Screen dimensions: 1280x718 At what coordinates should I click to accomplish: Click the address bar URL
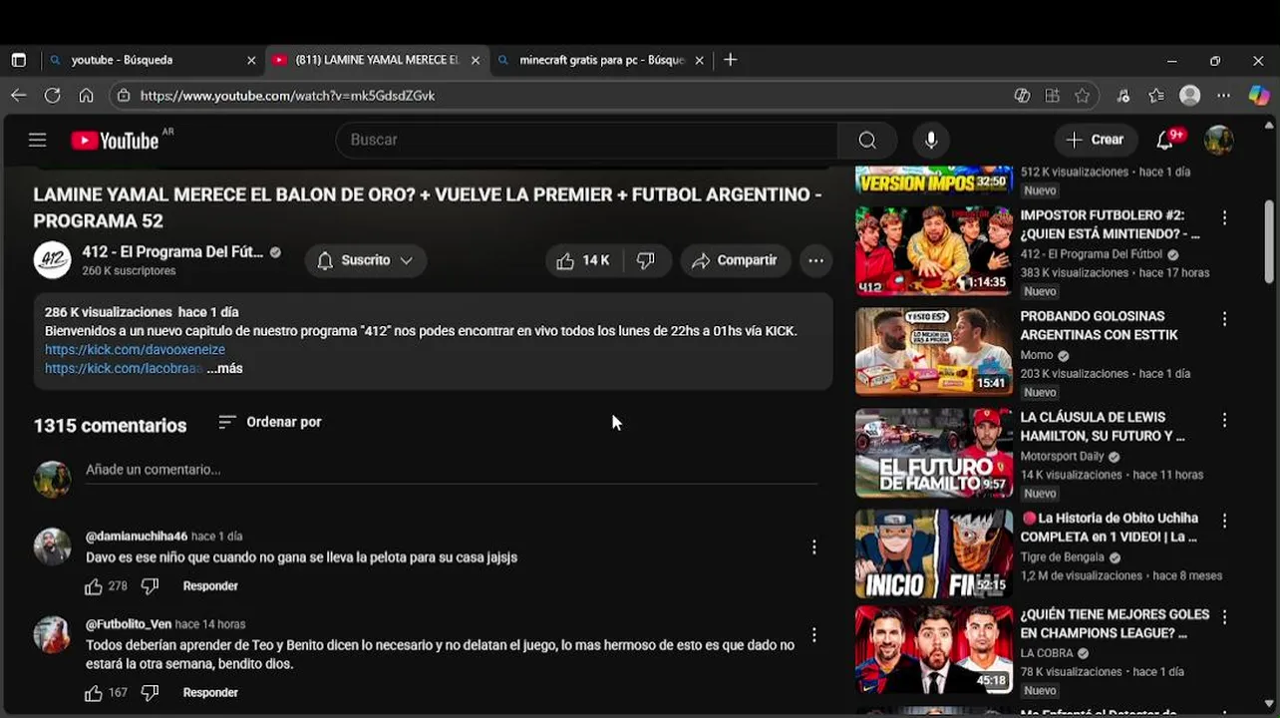pyautogui.click(x=287, y=96)
